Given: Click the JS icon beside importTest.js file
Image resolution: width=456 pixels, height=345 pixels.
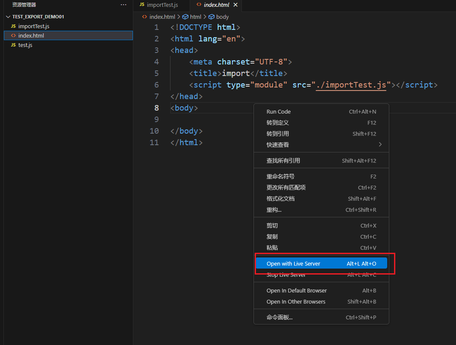Looking at the screenshot, I should point(13,26).
